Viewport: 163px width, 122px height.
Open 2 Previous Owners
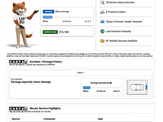(116, 12)
